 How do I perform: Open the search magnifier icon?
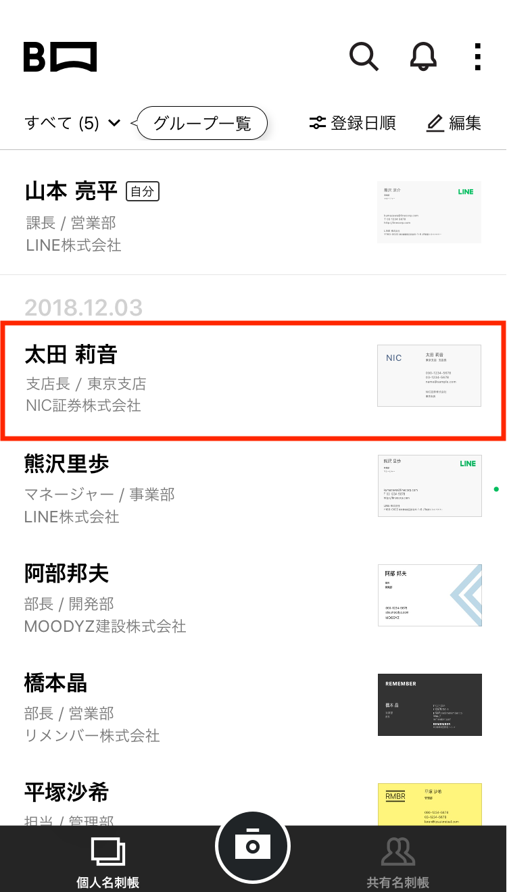[x=364, y=57]
